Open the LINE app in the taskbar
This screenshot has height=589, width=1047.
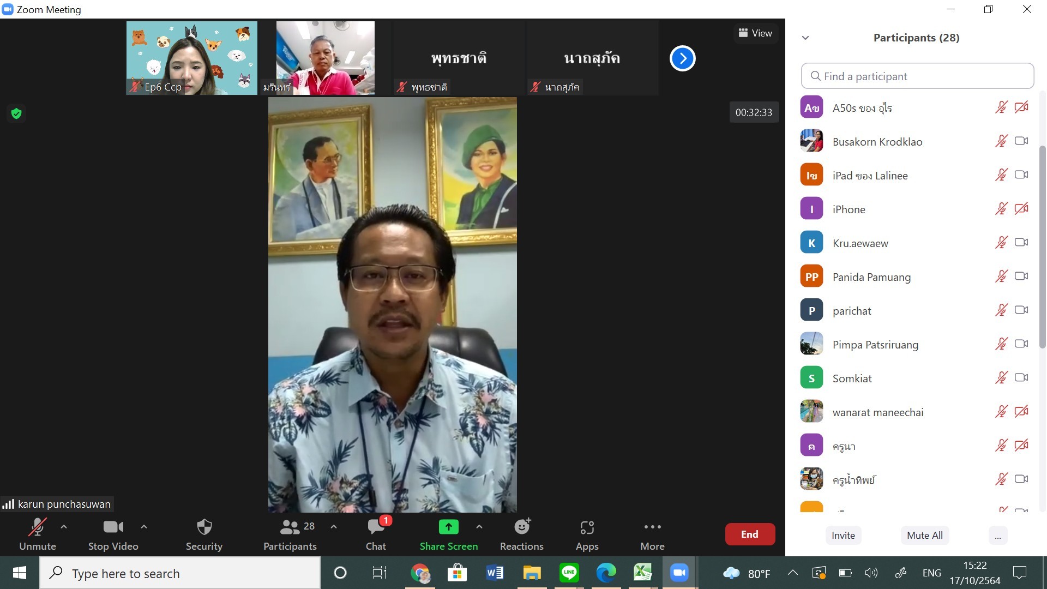(x=569, y=573)
